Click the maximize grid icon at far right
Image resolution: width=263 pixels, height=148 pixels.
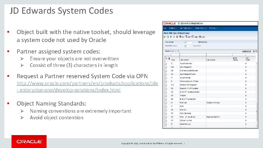click(x=256, y=51)
